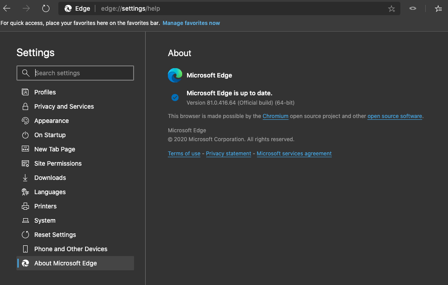This screenshot has height=285, width=448.
Task: Click the Languages icon in sidebar
Action: coord(25,192)
